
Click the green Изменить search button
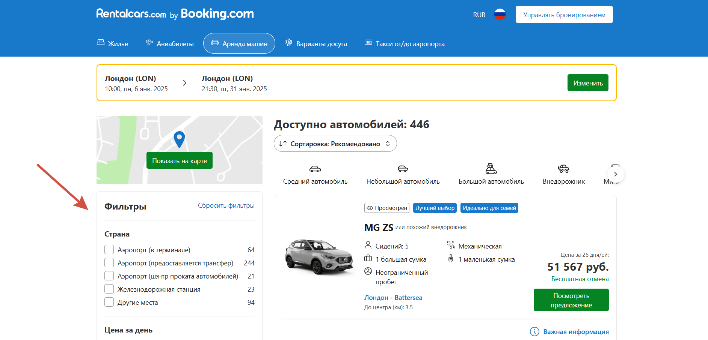tap(588, 83)
